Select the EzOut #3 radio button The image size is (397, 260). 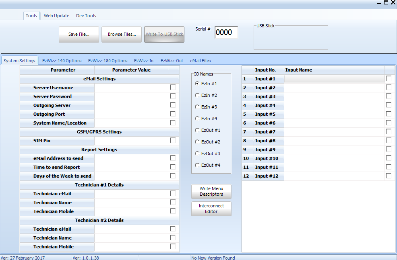(197, 153)
